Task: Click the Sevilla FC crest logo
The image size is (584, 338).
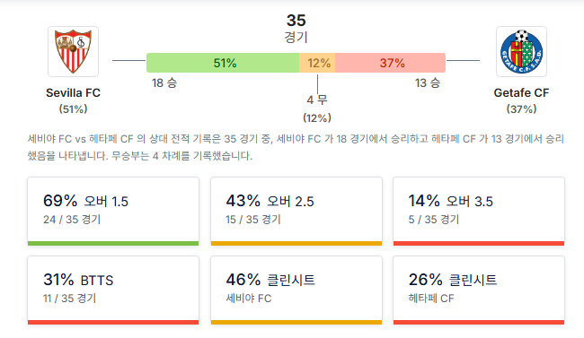Action: click(x=73, y=51)
